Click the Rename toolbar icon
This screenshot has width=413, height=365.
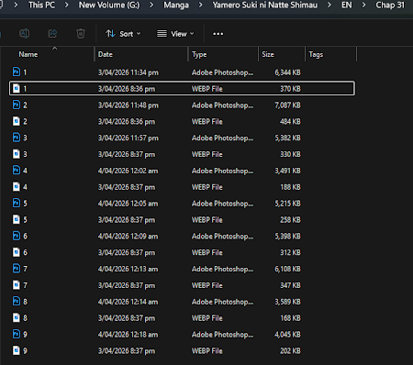[25, 33]
